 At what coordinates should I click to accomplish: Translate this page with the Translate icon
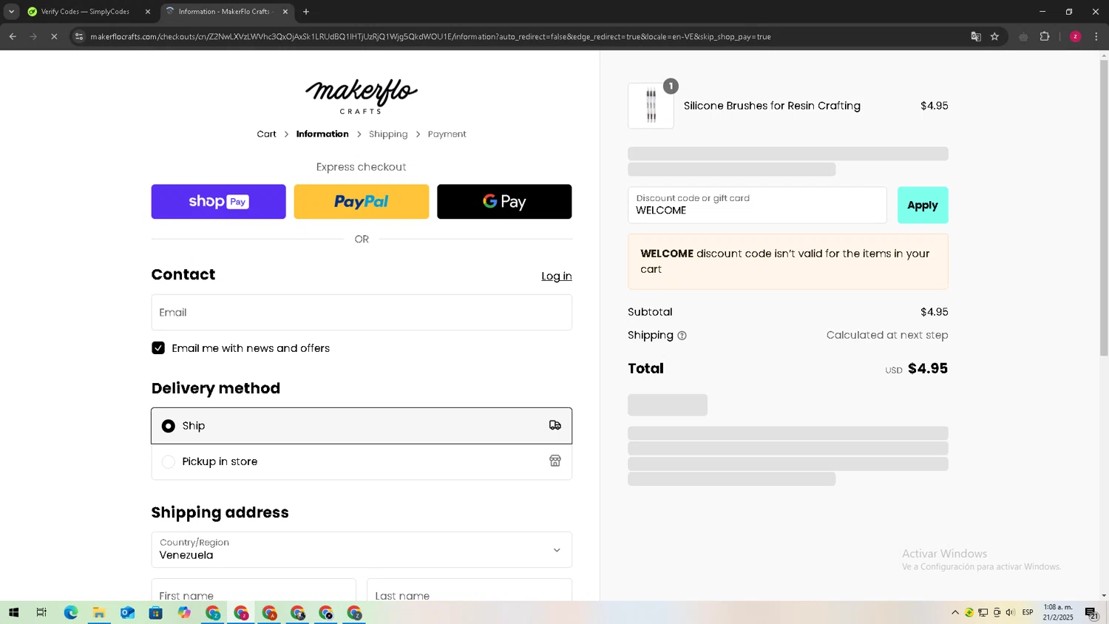point(976,36)
